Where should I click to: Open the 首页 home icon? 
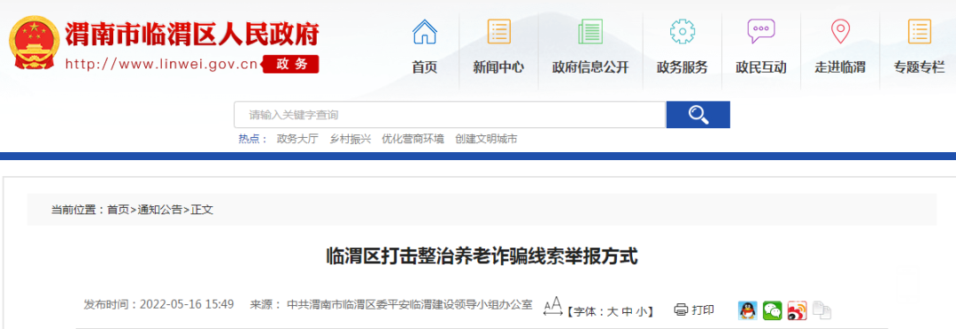pos(425,32)
